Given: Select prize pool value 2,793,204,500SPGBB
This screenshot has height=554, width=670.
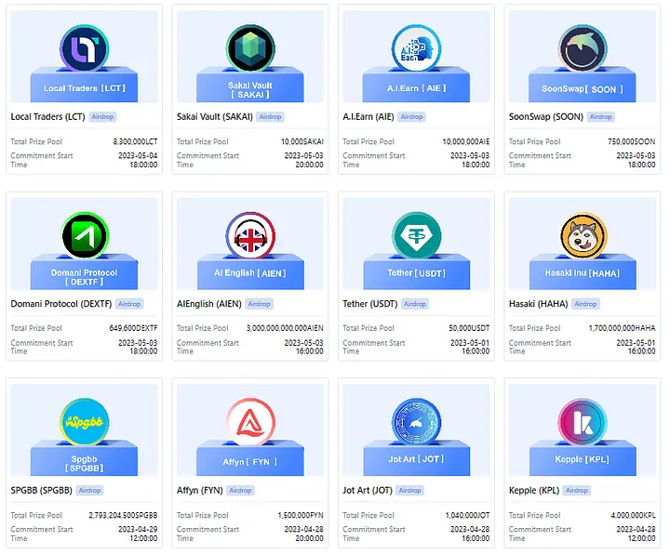Looking at the screenshot, I should tap(123, 515).
